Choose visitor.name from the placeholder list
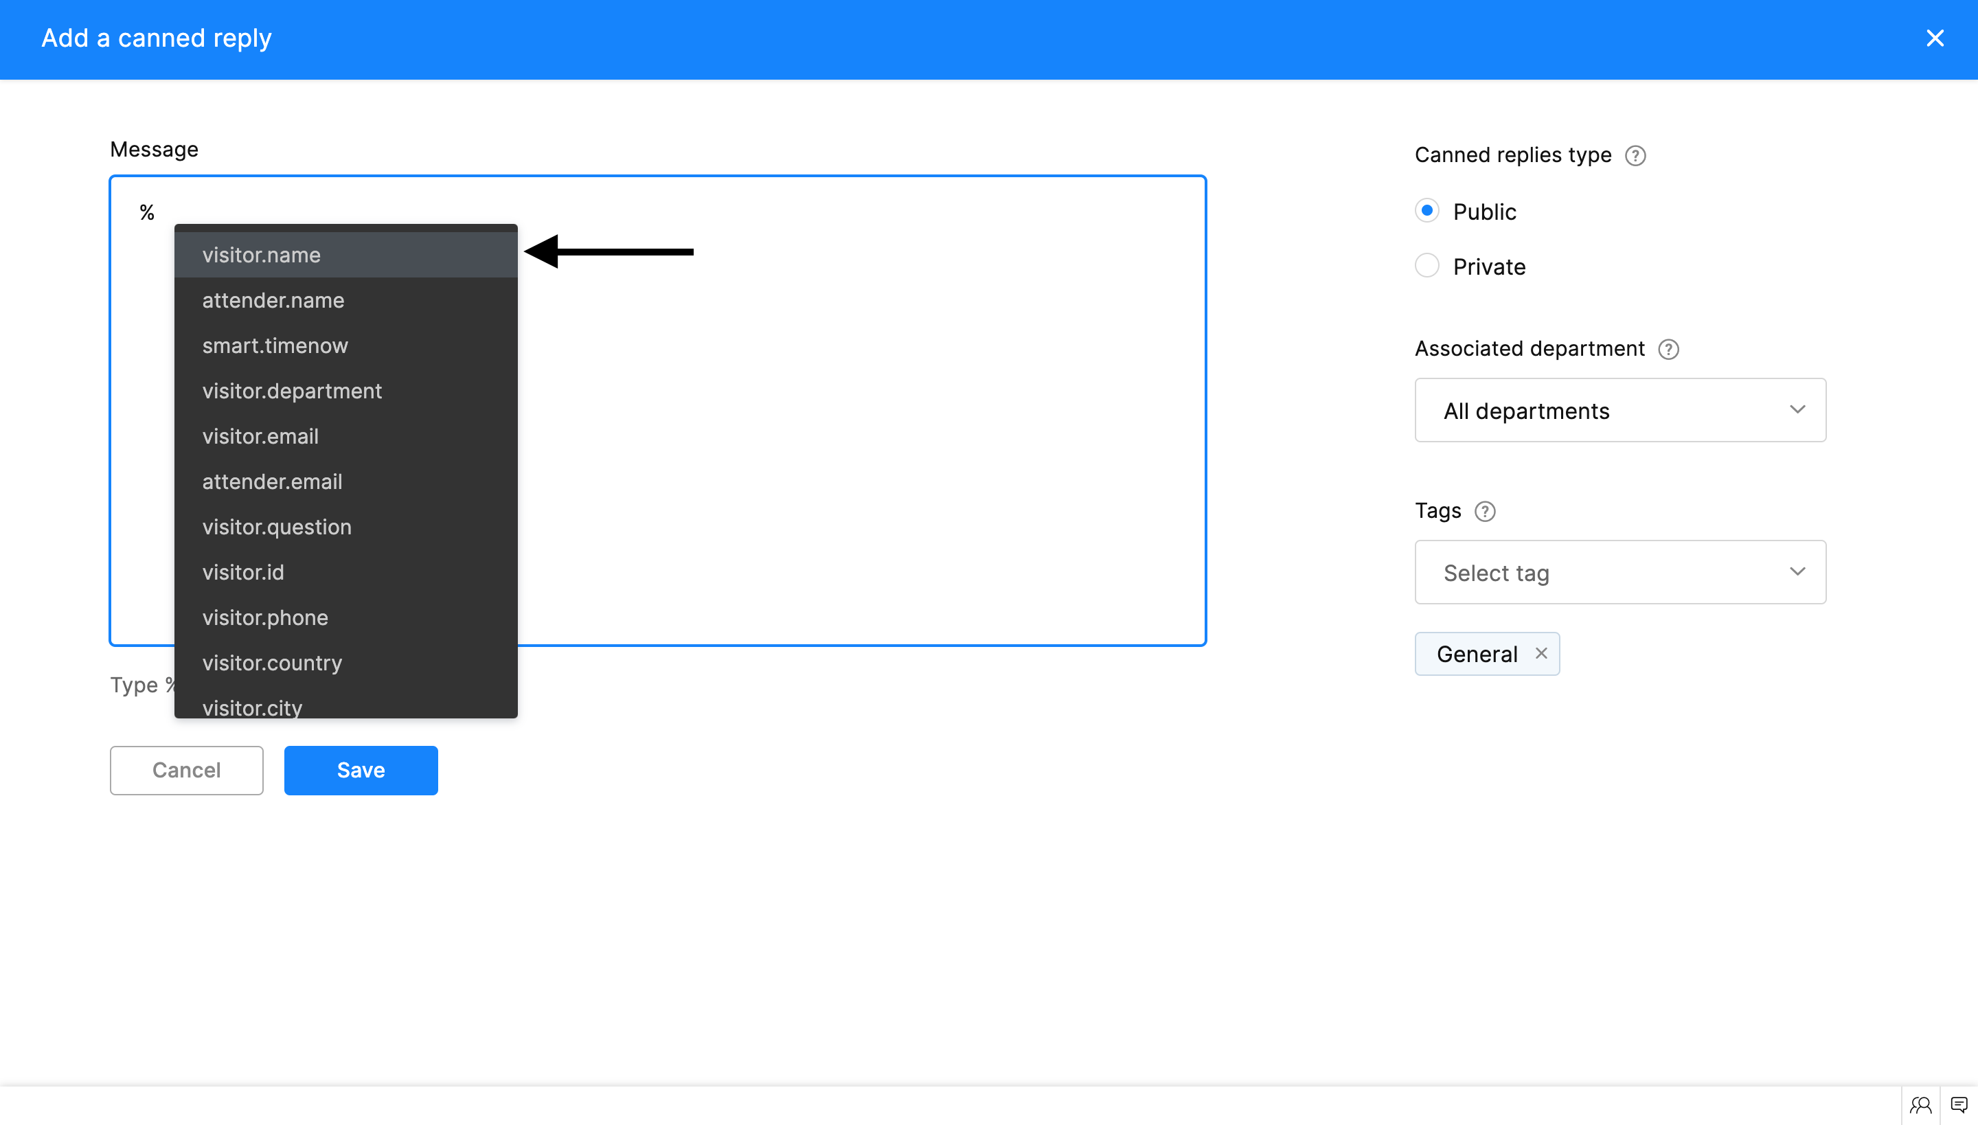This screenshot has height=1125, width=1978. coord(261,255)
